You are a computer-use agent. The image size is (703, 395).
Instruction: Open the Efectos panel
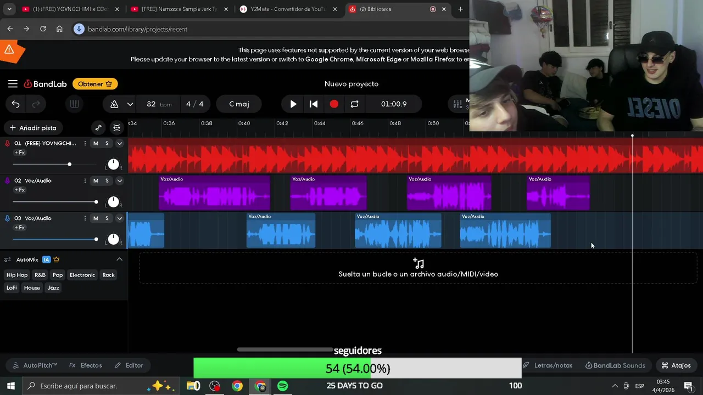pyautogui.click(x=86, y=365)
